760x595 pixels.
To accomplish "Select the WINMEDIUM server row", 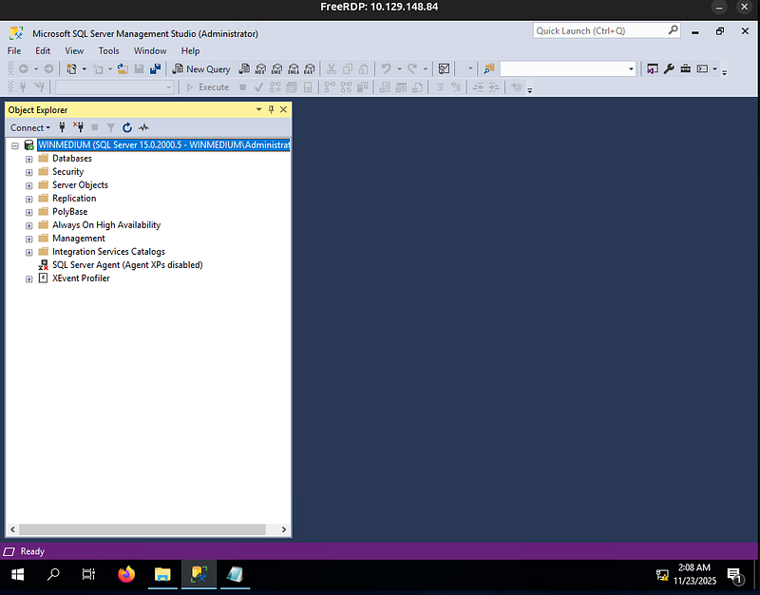I will point(163,145).
